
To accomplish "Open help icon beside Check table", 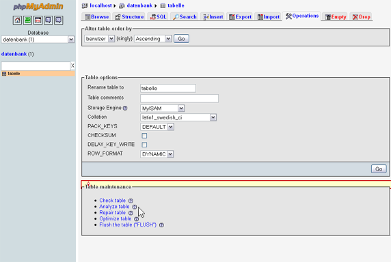I will (x=131, y=201).
